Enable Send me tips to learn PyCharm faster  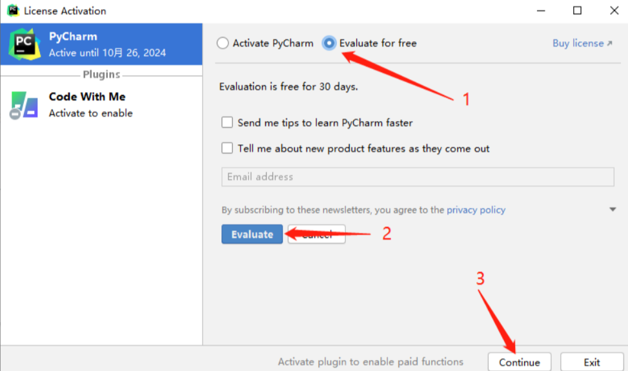coord(227,122)
